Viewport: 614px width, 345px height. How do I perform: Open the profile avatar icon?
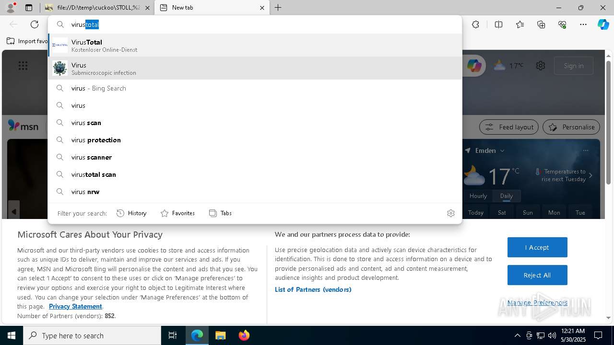pyautogui.click(x=11, y=8)
